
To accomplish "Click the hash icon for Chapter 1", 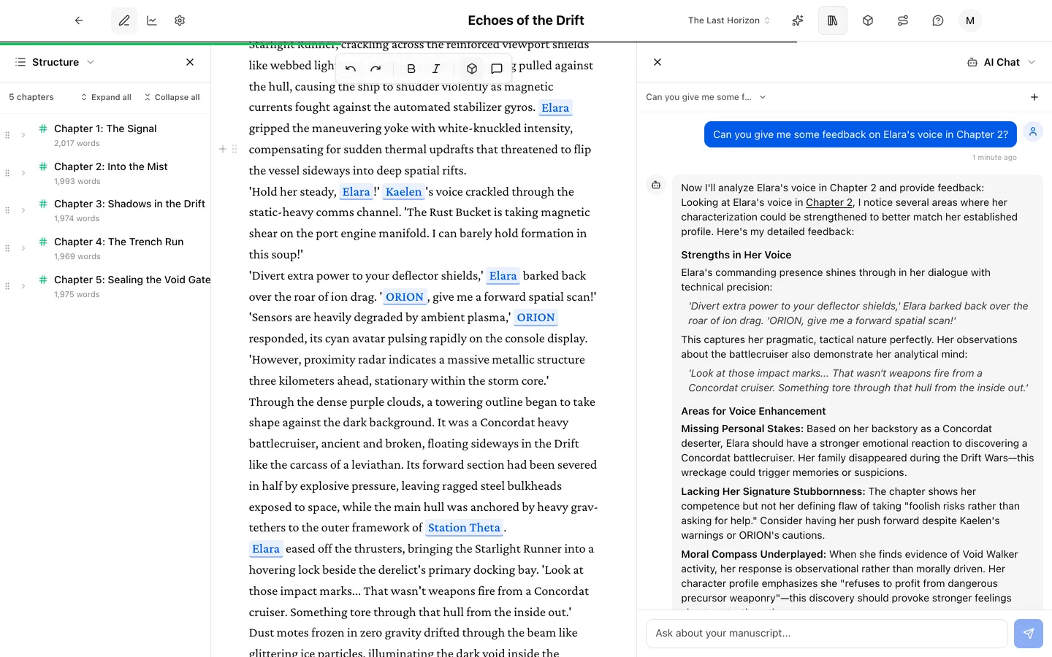I will click(x=43, y=128).
